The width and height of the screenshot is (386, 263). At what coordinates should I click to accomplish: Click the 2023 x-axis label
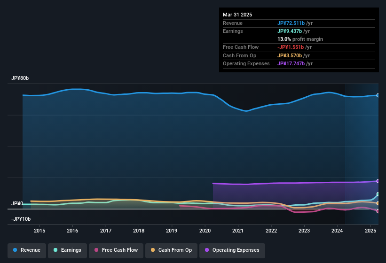[304, 231]
